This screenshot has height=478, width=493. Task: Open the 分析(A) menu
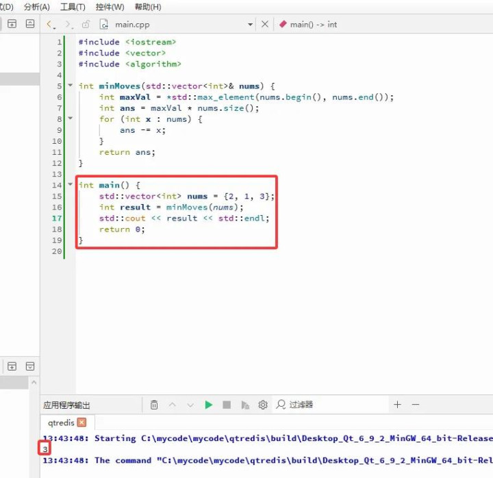tap(36, 7)
